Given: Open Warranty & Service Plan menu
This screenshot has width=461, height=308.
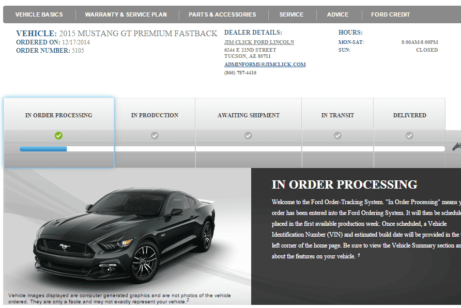Looking at the screenshot, I should tap(126, 14).
